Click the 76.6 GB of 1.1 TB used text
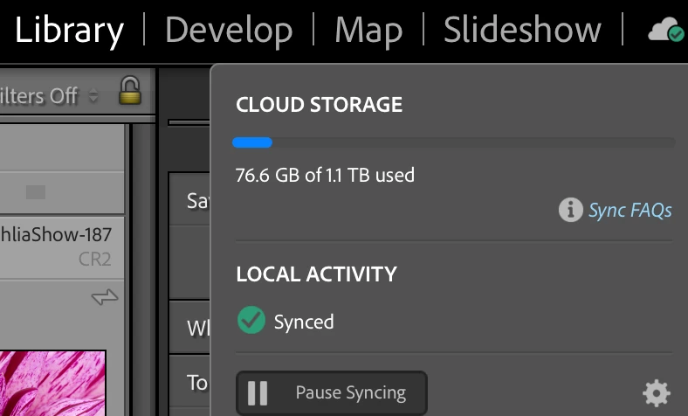This screenshot has width=688, height=416. 325,175
